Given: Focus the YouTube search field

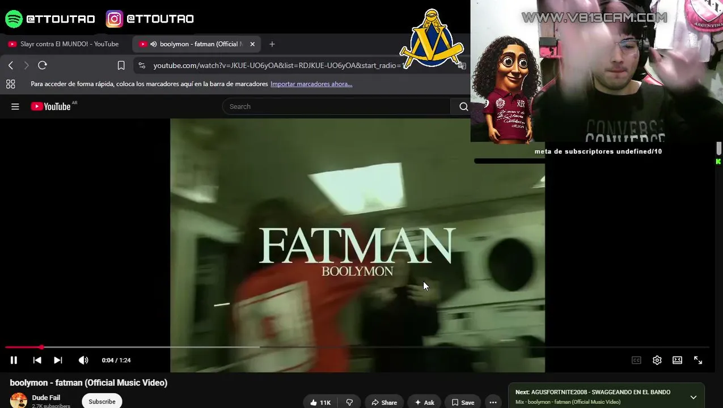Looking at the screenshot, I should 336,107.
